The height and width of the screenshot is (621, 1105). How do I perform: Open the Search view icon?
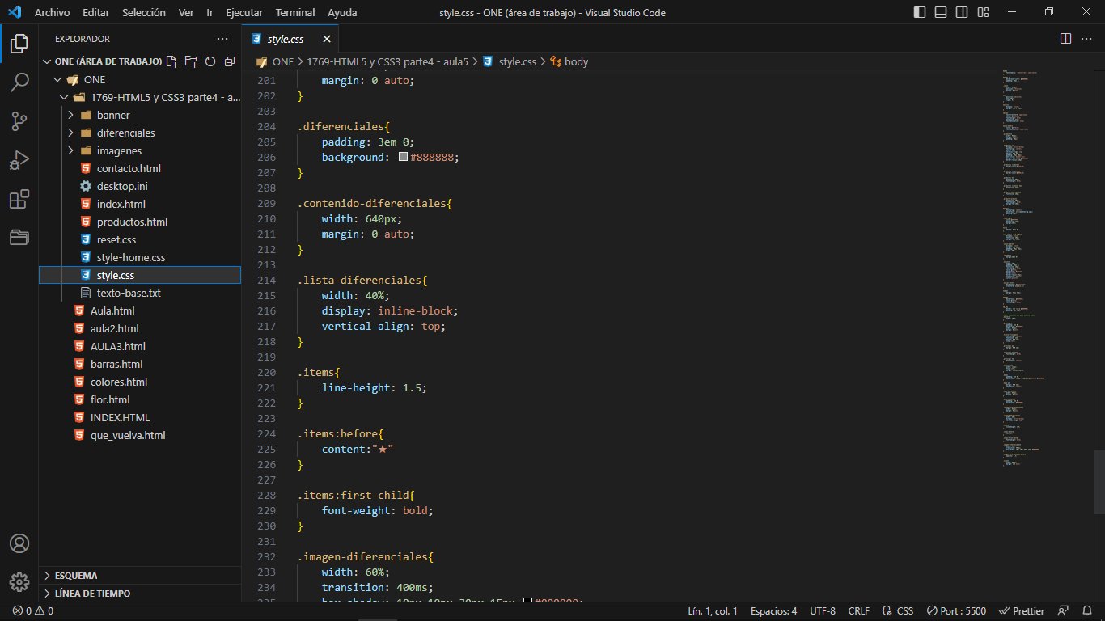point(19,82)
